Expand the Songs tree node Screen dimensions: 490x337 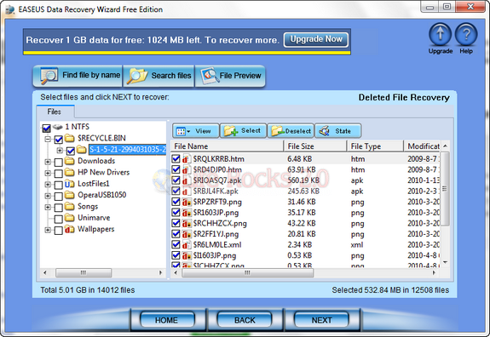48,207
